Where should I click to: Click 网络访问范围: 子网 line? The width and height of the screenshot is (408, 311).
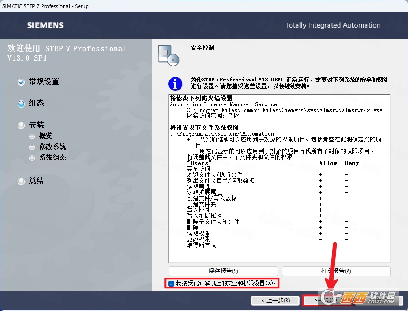click(x=213, y=116)
